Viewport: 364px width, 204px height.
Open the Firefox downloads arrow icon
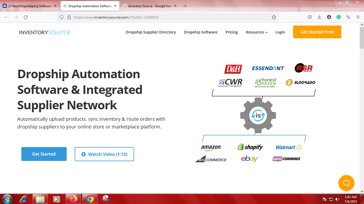coord(319,17)
